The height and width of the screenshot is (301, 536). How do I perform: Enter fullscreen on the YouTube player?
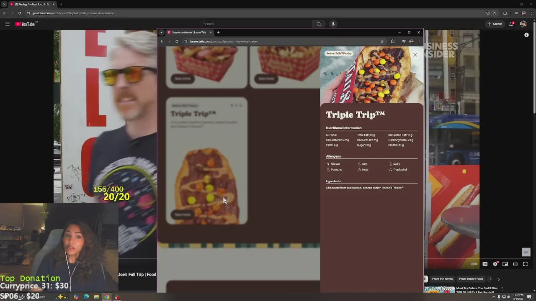pyautogui.click(x=525, y=264)
